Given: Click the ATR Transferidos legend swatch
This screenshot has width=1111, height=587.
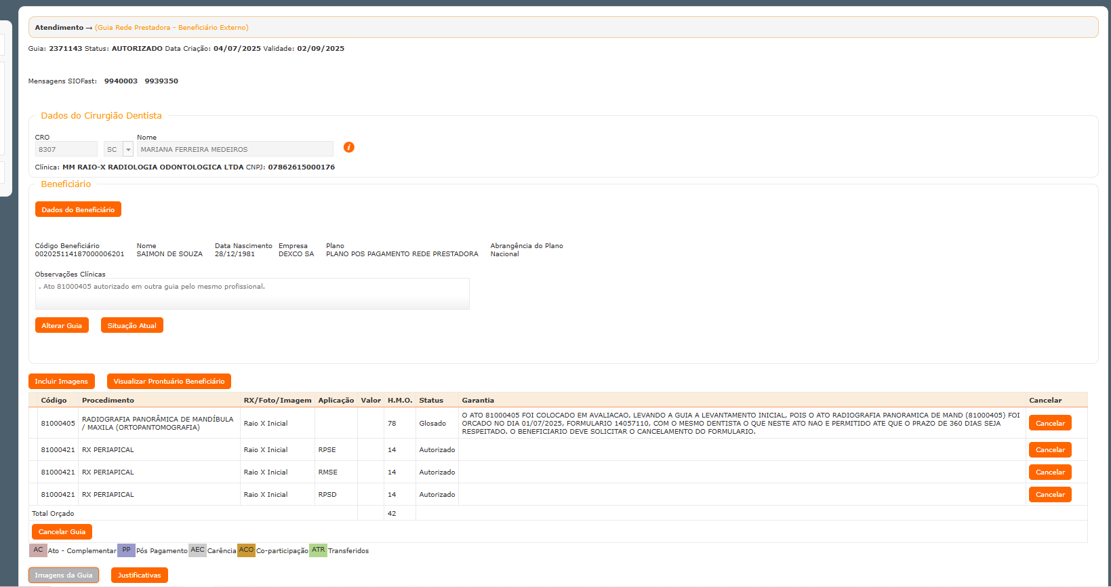Looking at the screenshot, I should (318, 550).
